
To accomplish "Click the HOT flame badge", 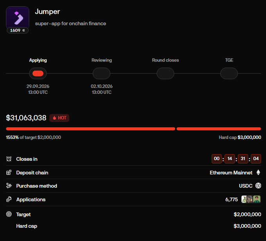I will pos(59,118).
